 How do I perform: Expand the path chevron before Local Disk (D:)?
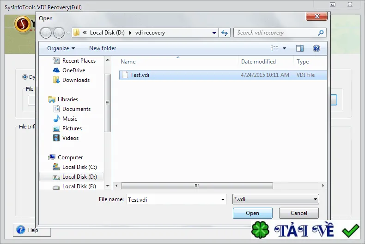click(x=85, y=33)
